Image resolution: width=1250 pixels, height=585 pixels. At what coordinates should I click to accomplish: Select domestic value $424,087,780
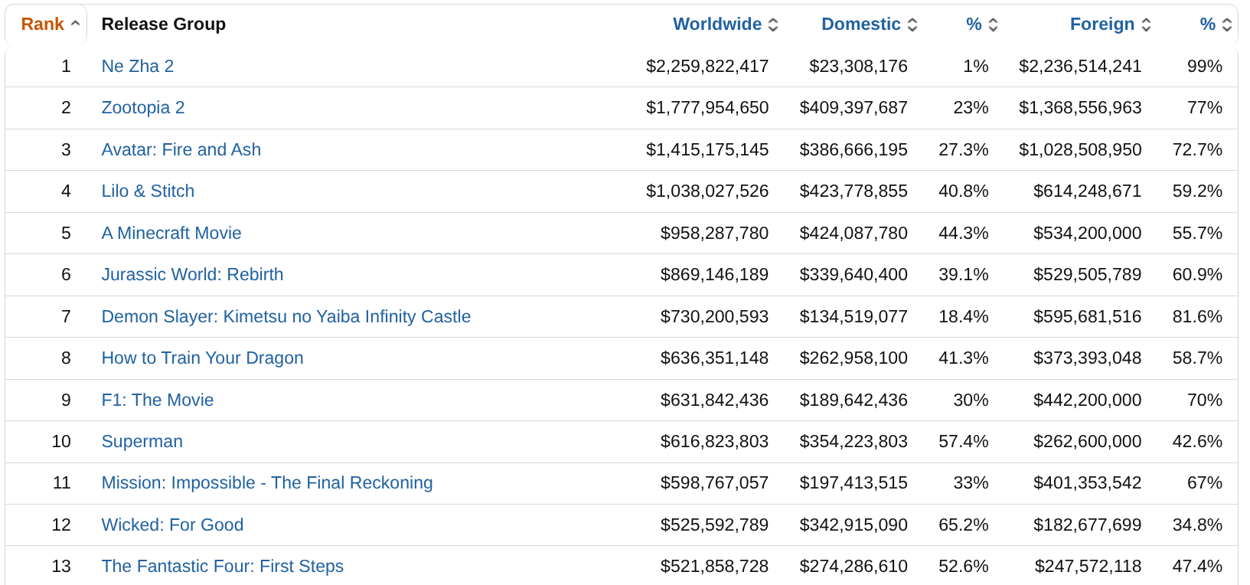pyautogui.click(x=853, y=234)
